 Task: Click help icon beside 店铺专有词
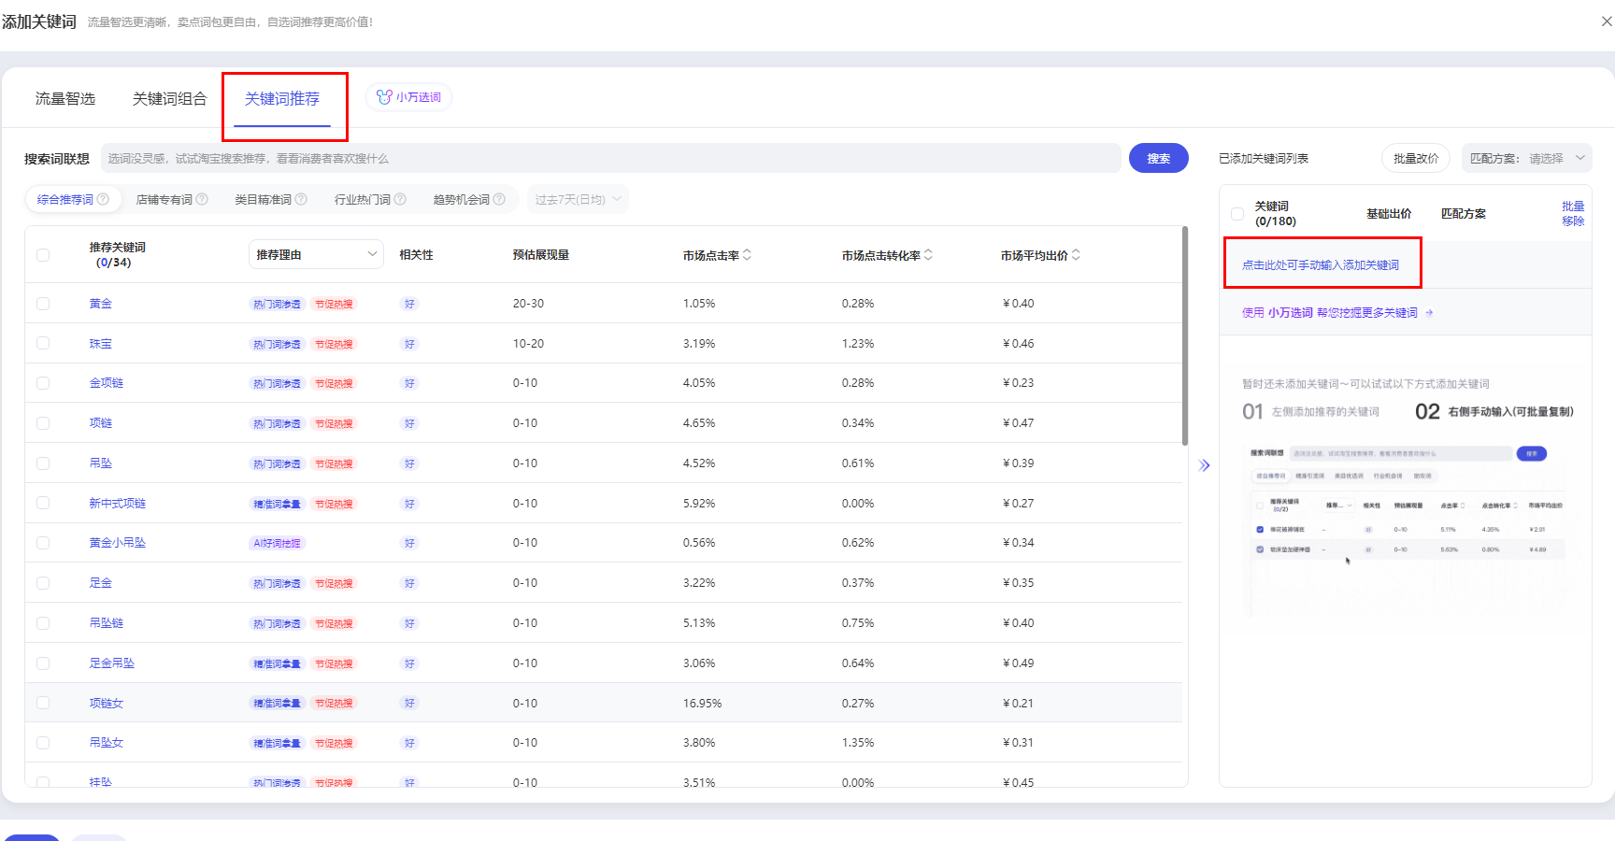(x=202, y=199)
